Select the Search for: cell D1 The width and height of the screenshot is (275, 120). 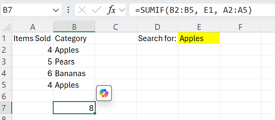coord(157,38)
